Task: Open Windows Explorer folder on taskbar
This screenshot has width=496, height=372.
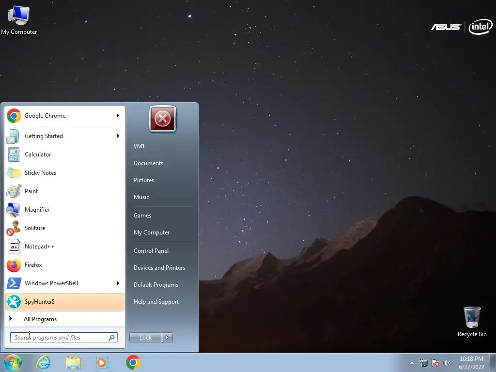Action: (73, 363)
